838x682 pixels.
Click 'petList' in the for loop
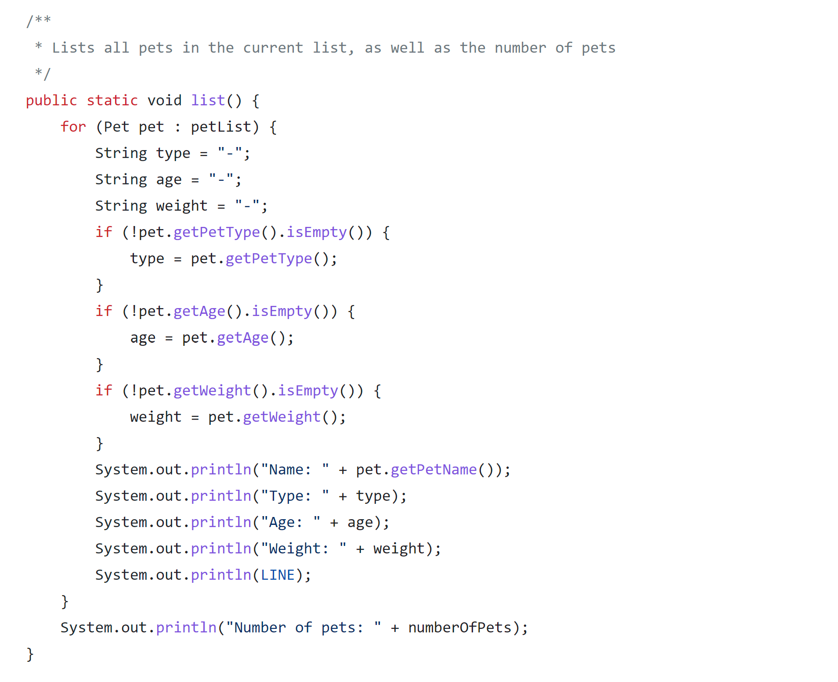pos(221,127)
